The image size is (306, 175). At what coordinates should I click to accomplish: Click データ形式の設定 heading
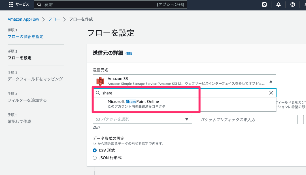109,139
